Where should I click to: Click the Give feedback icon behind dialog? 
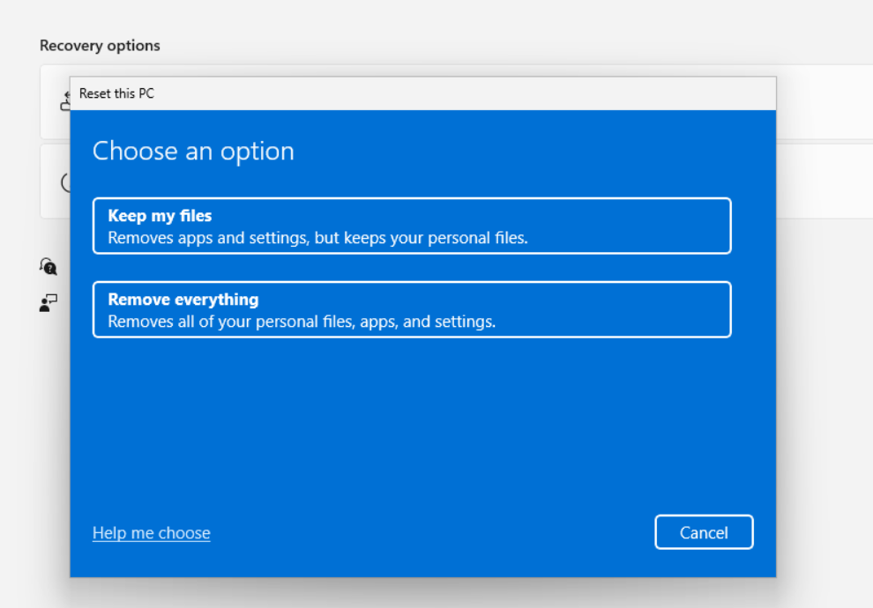48,303
